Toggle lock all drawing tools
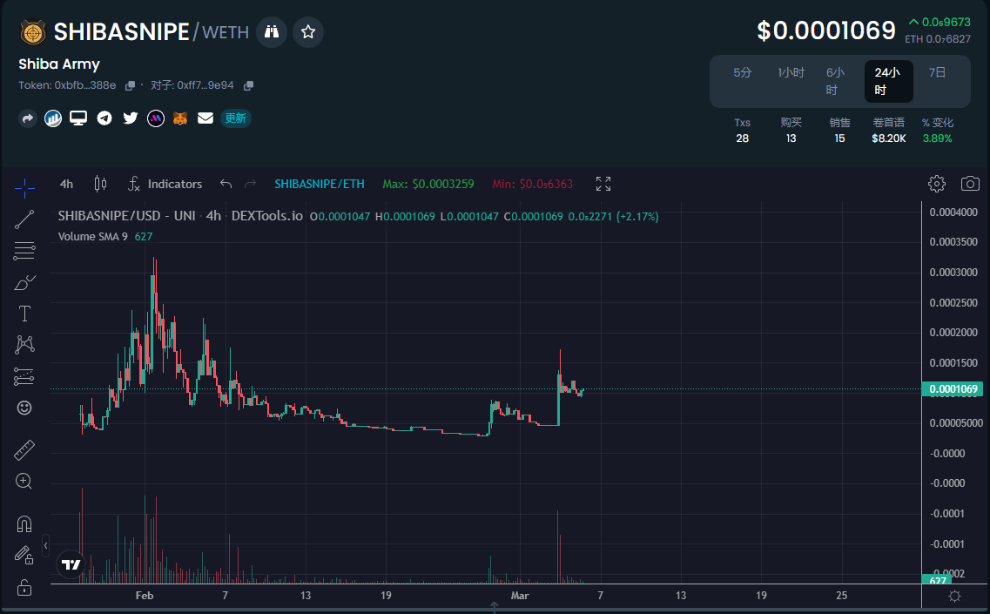Image resolution: width=990 pixels, height=614 pixels. point(24,588)
